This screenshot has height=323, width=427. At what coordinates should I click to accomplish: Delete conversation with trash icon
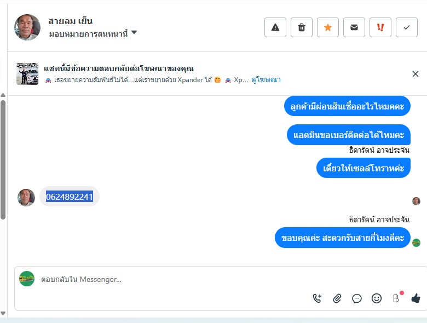302,27
